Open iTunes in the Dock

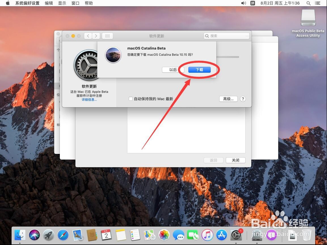(x=207, y=235)
